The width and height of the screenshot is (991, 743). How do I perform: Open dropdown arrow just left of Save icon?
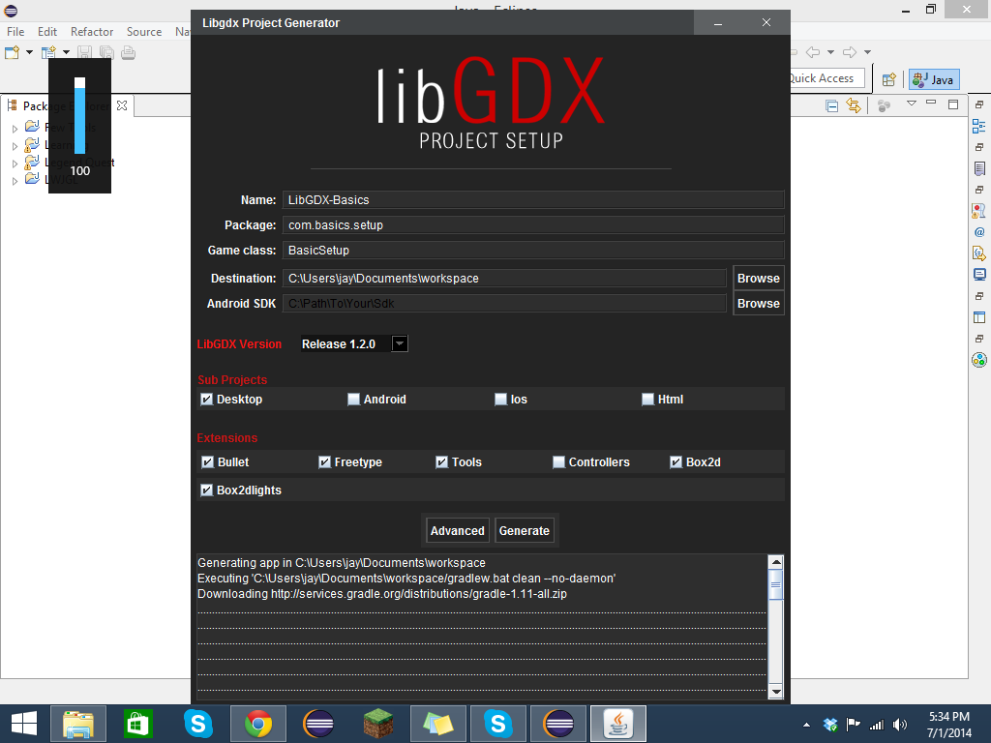67,52
